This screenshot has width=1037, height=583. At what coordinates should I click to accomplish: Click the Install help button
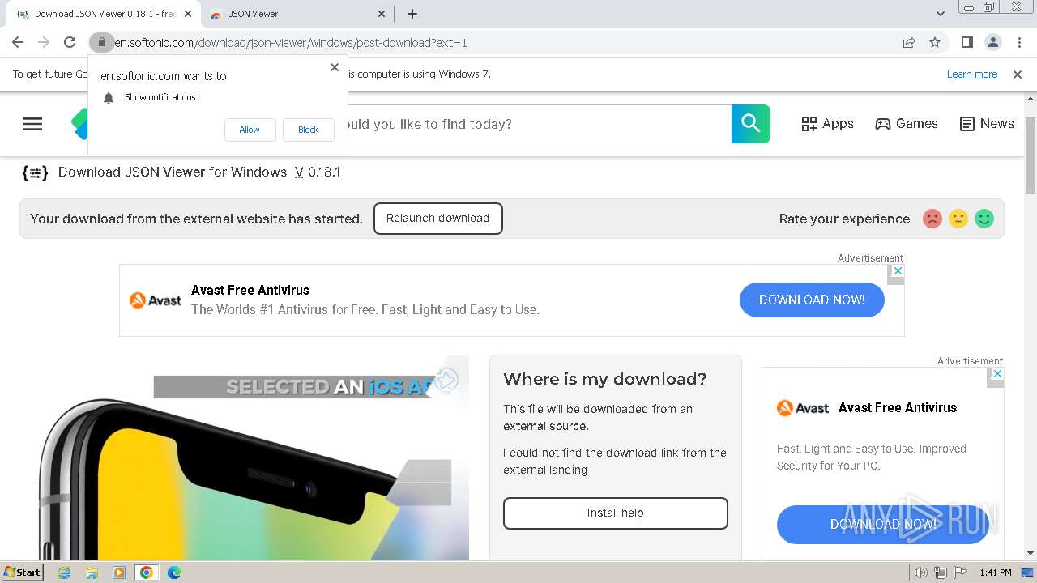click(x=615, y=513)
